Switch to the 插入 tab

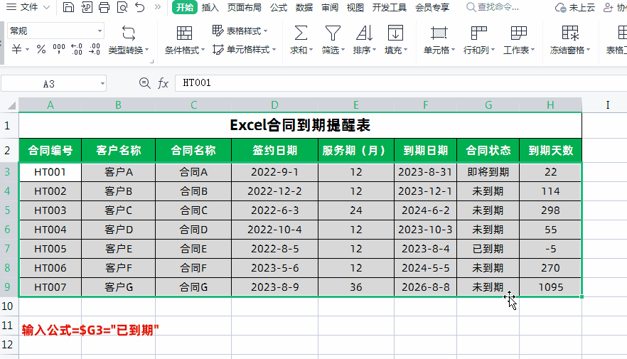[x=210, y=8]
